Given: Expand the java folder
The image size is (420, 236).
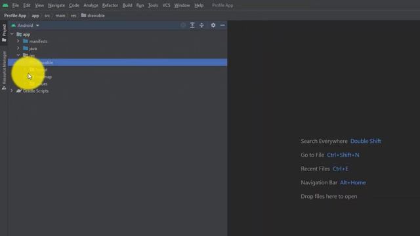Looking at the screenshot, I should pyautogui.click(x=18, y=48).
